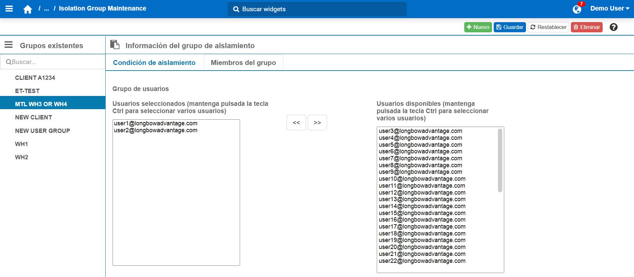Move users right with >> button
The height and width of the screenshot is (277, 634).
click(317, 123)
